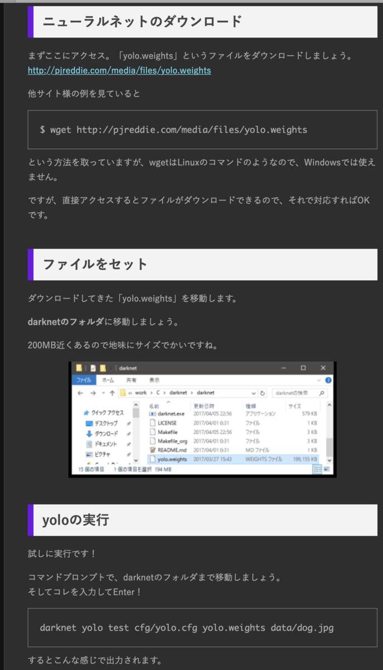Open the pjreddie.com yolo.weights download link
The width and height of the screenshot is (383, 670).
[119, 70]
